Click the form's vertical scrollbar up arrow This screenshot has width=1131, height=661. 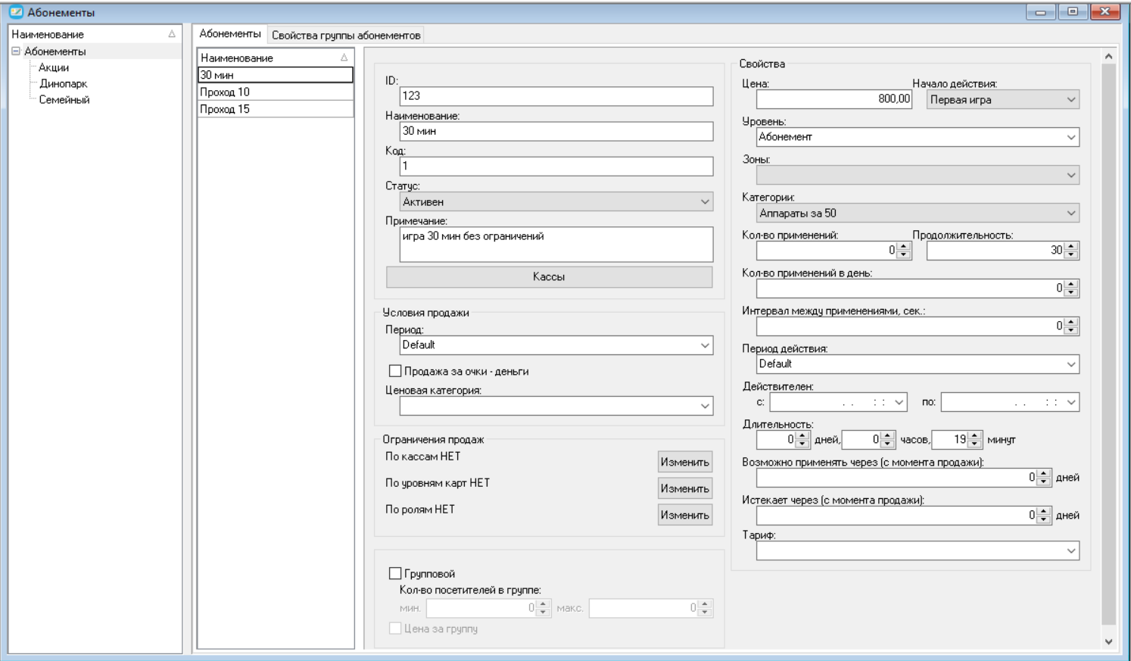click(1109, 56)
